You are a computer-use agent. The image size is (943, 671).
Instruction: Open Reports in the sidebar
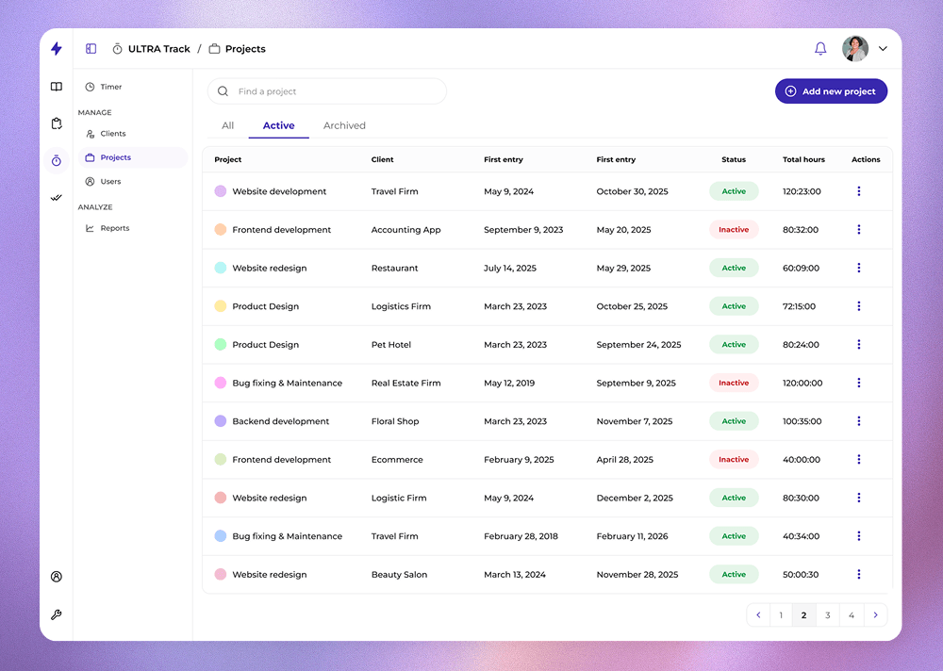point(108,228)
